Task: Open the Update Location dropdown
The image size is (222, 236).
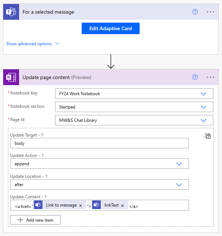Action: [179, 185]
